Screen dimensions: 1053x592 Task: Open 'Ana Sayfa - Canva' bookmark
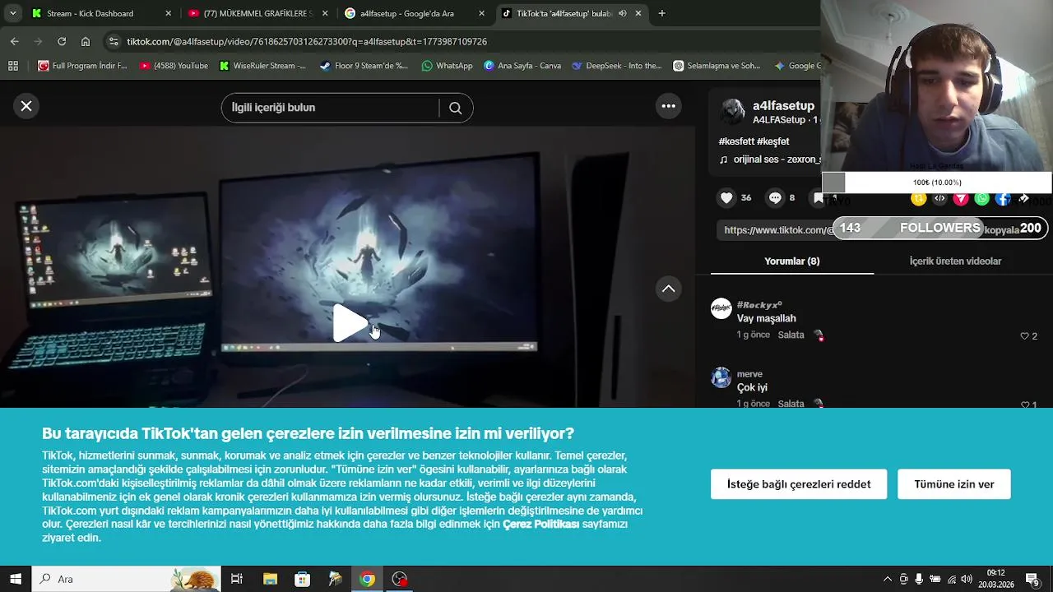click(x=522, y=66)
